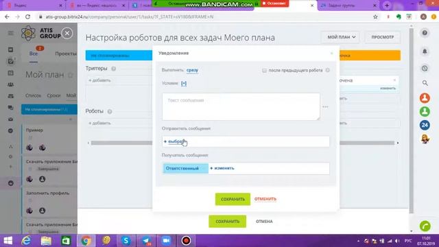This screenshot has height=247, width=439.
Task: Open File Explorer from the taskbar
Action: pos(46,241)
